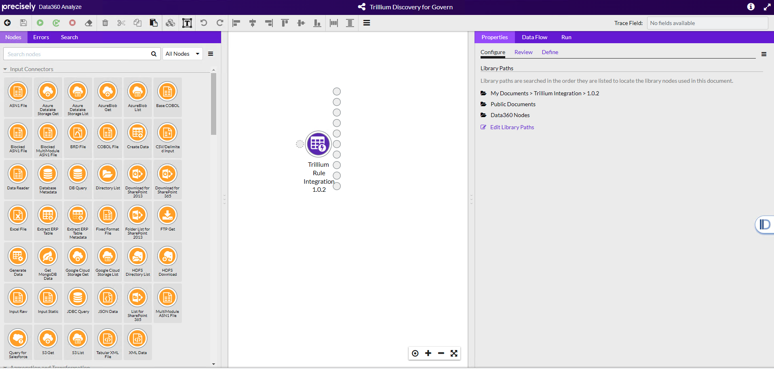
Task: Select the JSON Data node
Action: click(108, 302)
